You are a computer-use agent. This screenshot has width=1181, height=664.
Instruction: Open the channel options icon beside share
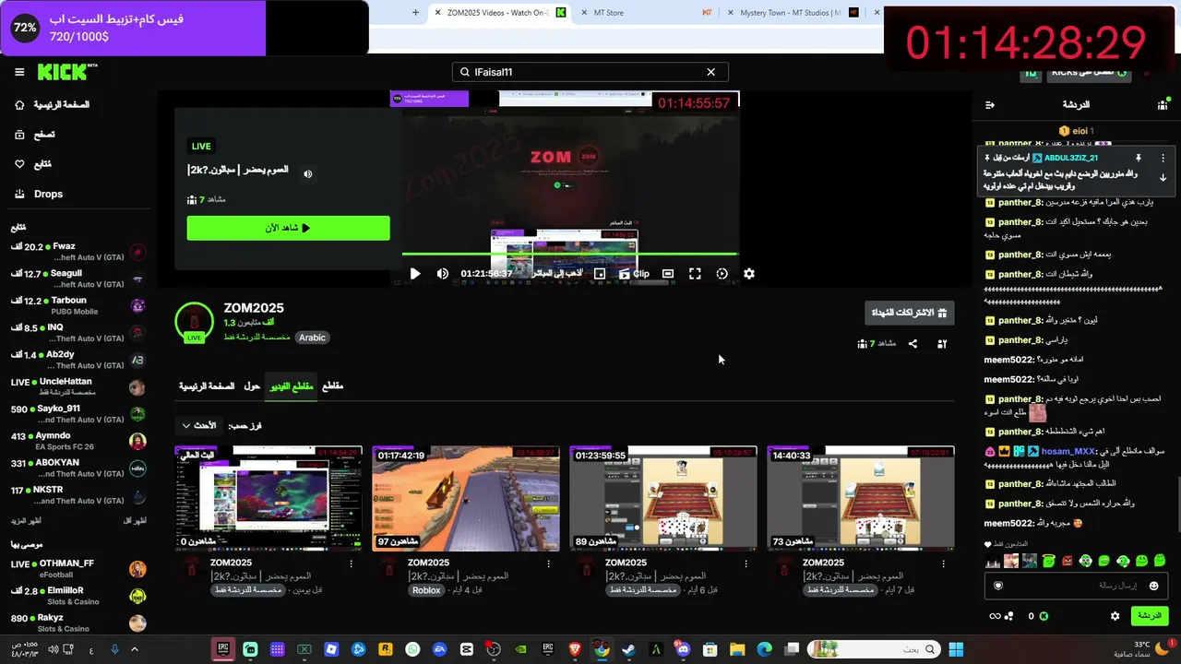click(x=942, y=343)
